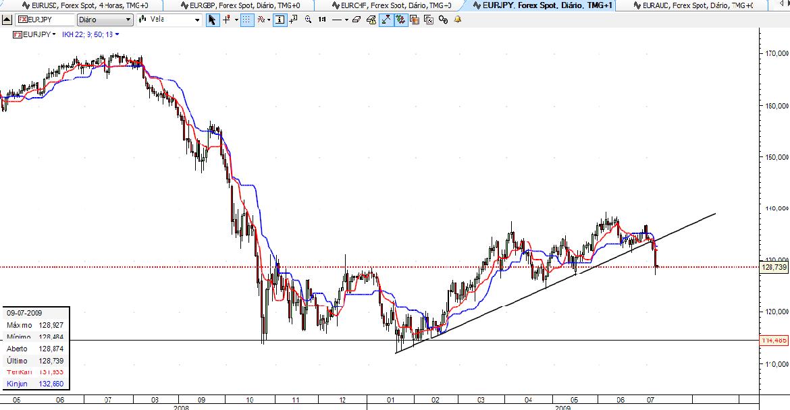Select the arrow pointer tool

pyautogui.click(x=212, y=20)
